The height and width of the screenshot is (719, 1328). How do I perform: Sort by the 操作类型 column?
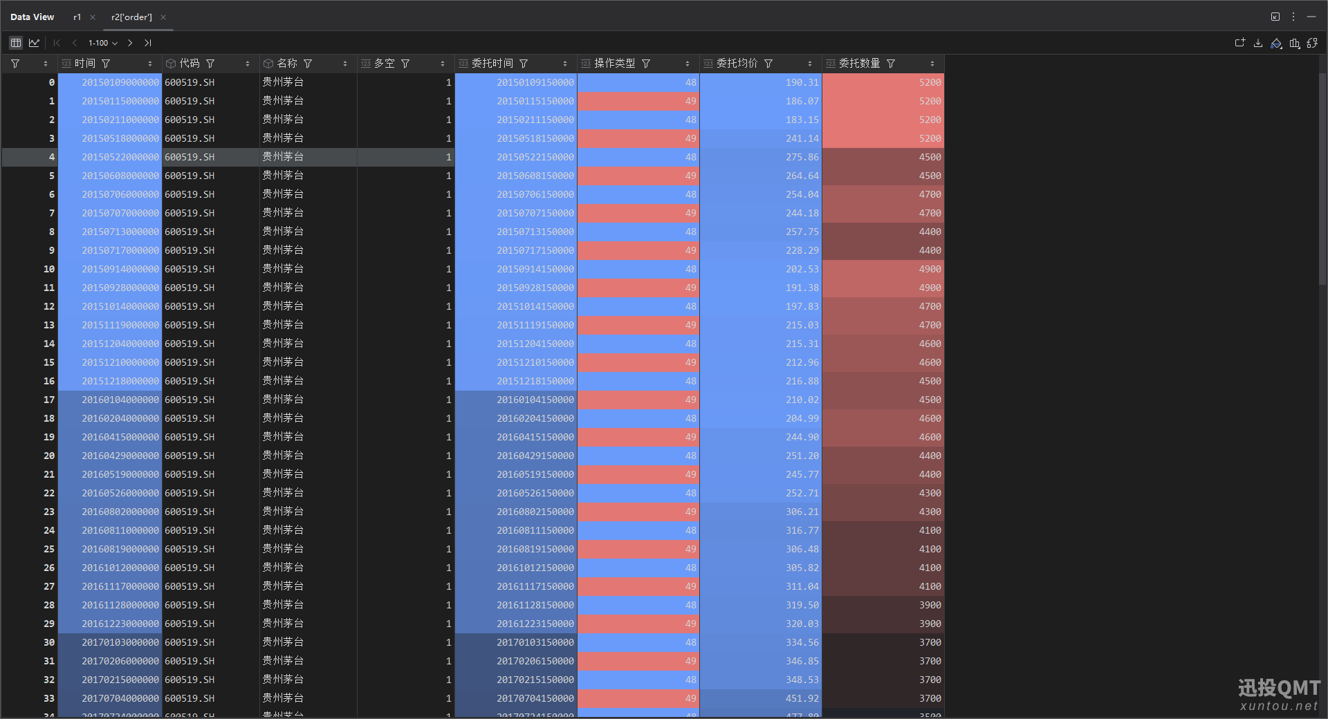coord(688,64)
